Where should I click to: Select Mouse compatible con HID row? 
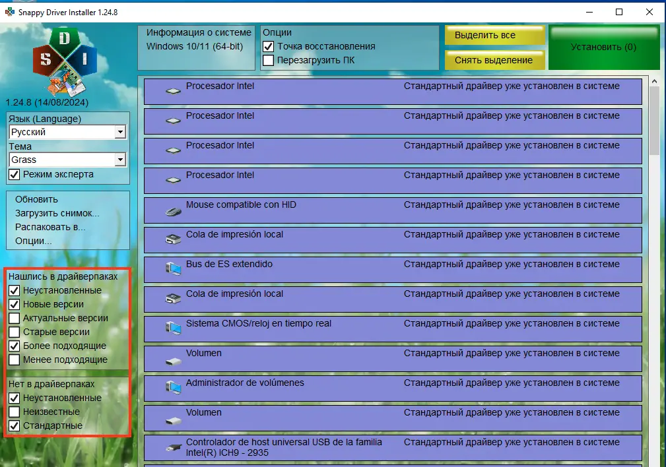tap(393, 210)
